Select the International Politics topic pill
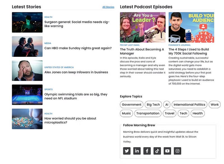This screenshot has width=224, height=164. coord(189,104)
